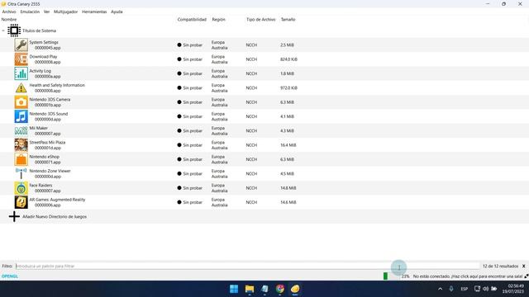The image size is (529, 297).
Task: Click the green shader progress bar
Action: tap(386, 276)
